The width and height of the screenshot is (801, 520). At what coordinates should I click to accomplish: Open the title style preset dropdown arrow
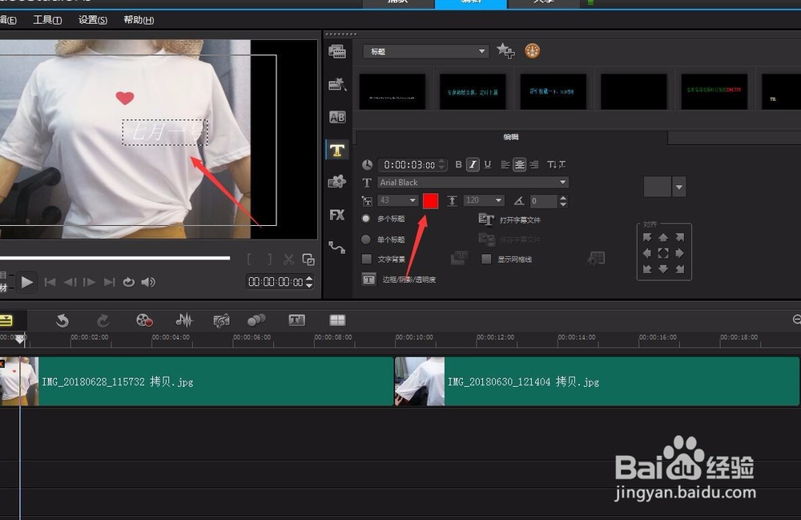(x=679, y=187)
